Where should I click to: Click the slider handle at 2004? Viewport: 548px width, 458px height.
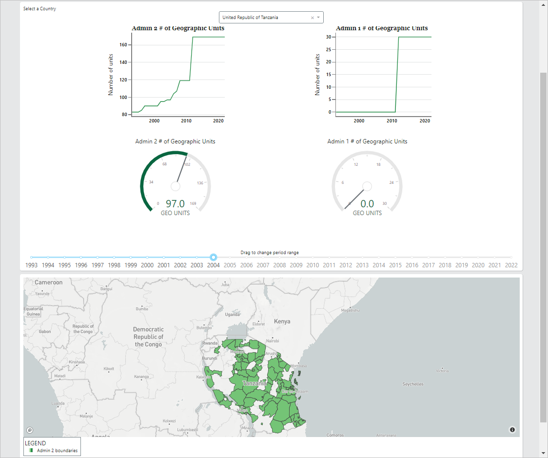coord(213,257)
